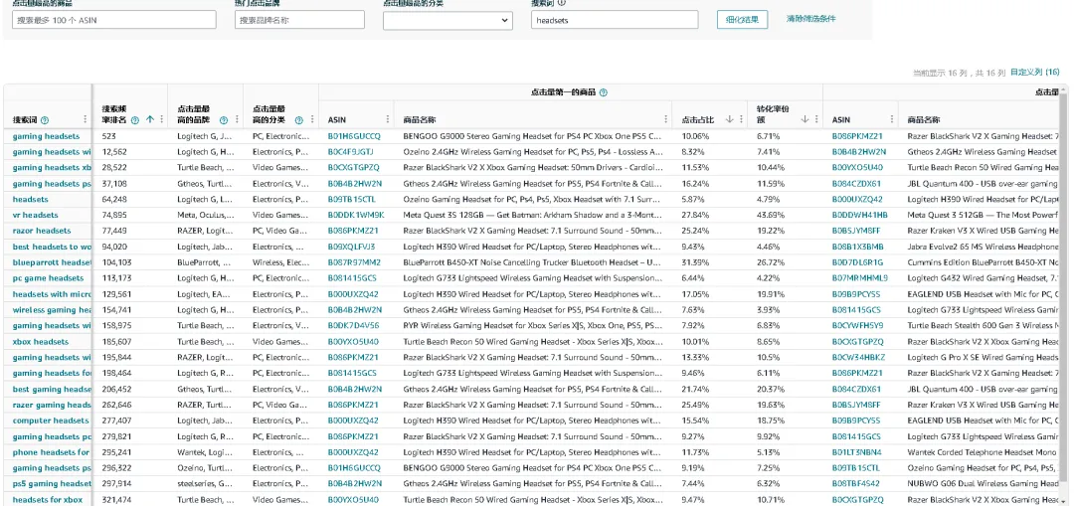This screenshot has height=506, width=1074.
Task: Click the 清除筛选条件 link
Action: [x=810, y=19]
